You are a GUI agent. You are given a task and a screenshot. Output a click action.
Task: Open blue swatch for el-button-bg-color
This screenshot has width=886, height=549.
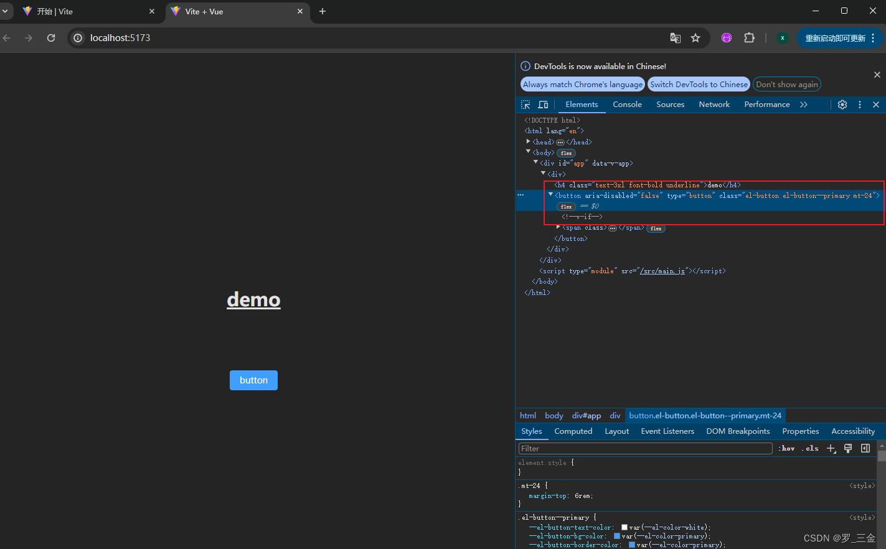click(x=617, y=536)
